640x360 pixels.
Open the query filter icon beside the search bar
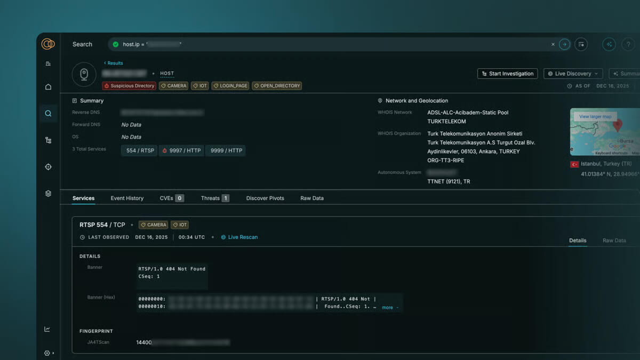[x=581, y=44]
